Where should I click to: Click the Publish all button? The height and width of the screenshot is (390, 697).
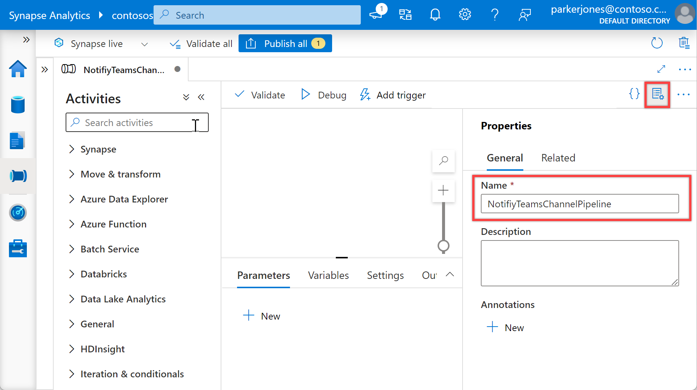(x=285, y=44)
